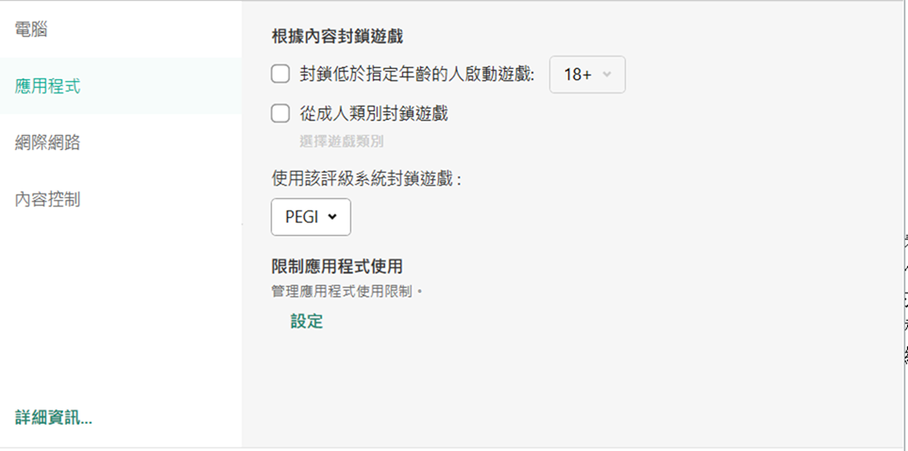Switch to the 網際網路 section
Screen dimensions: 908x451
47,142
